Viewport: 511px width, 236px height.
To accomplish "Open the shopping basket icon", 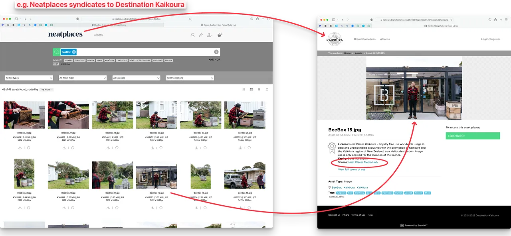I will [219, 35].
